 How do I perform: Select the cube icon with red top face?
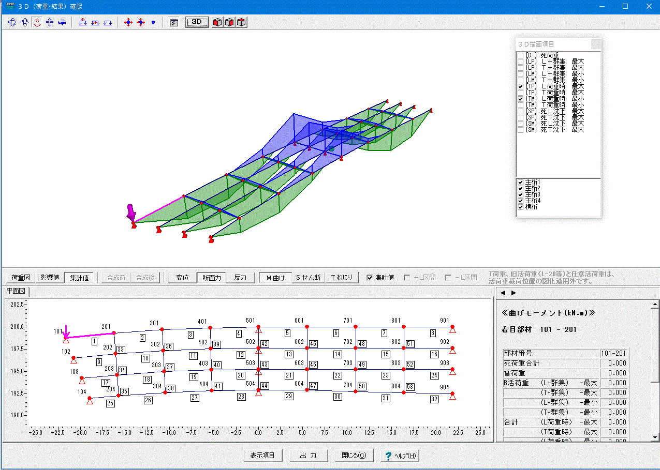[x=241, y=22]
